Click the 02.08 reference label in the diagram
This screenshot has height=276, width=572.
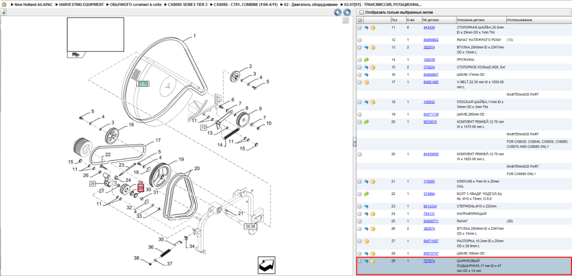point(251,226)
